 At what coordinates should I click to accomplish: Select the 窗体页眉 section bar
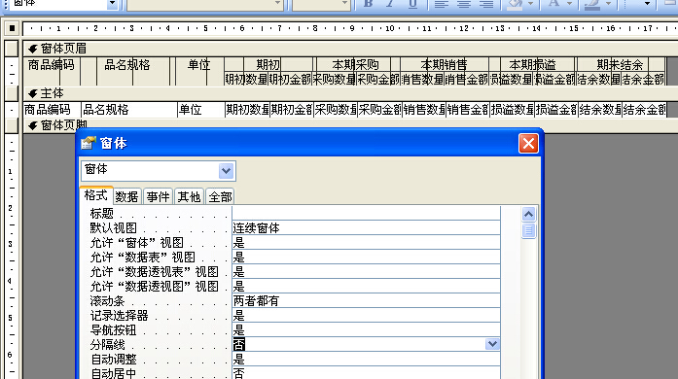(x=350, y=49)
